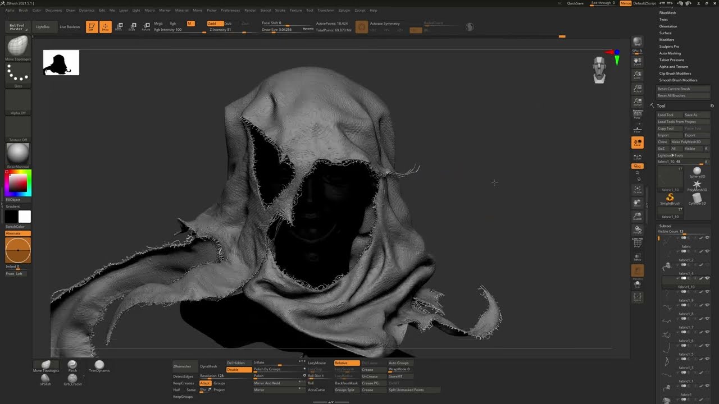Expand the Auto Masking section
The width and height of the screenshot is (719, 404).
pos(670,53)
